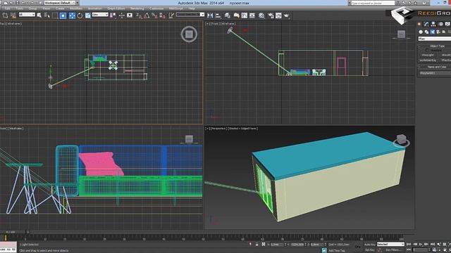
Task: Choose the Rectangular Selection Region tool
Action: coord(55,15)
